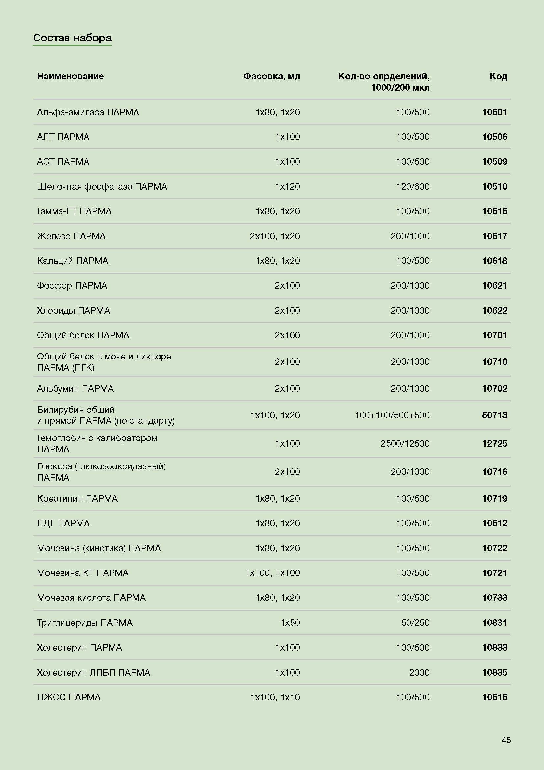Click the "Состав набора" heading

pyautogui.click(x=72, y=38)
